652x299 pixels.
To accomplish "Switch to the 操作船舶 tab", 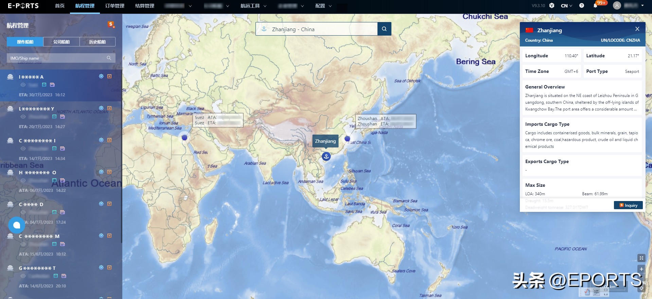I will pos(25,42).
